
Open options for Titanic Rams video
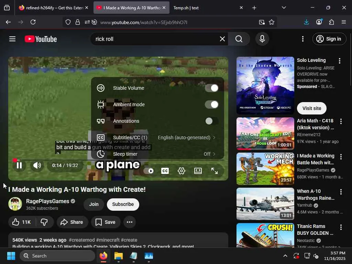pyautogui.click(x=341, y=227)
